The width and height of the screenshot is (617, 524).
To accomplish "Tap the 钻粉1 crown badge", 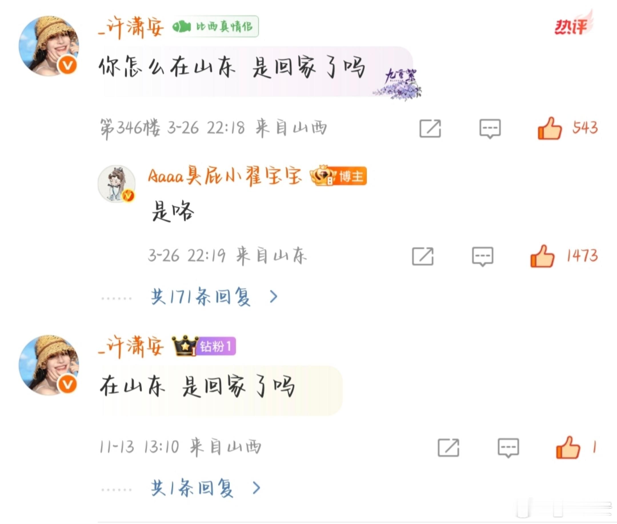I will [x=204, y=346].
